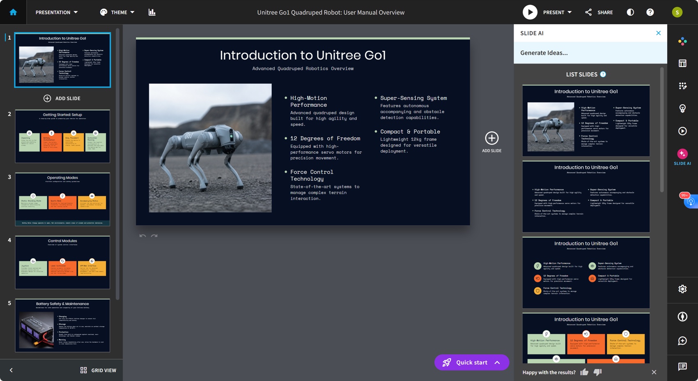
Task: Click the slide list panel scrollbar
Action: click(x=117, y=164)
